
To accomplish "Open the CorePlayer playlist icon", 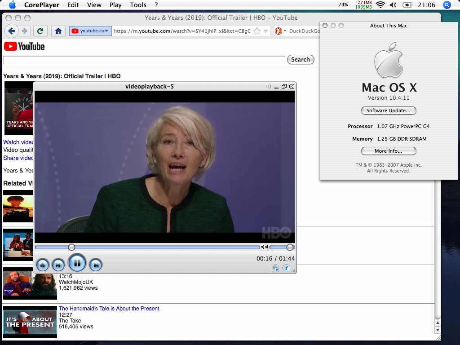I will tap(275, 268).
